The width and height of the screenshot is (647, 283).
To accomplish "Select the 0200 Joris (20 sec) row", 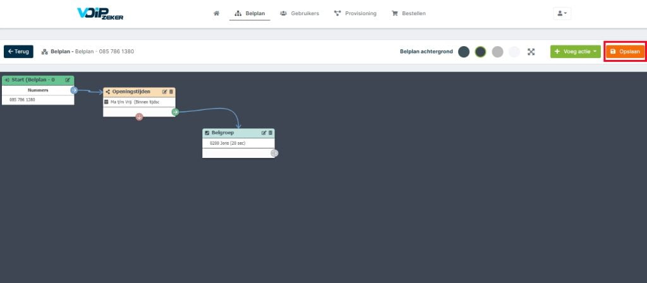I will pos(238,143).
